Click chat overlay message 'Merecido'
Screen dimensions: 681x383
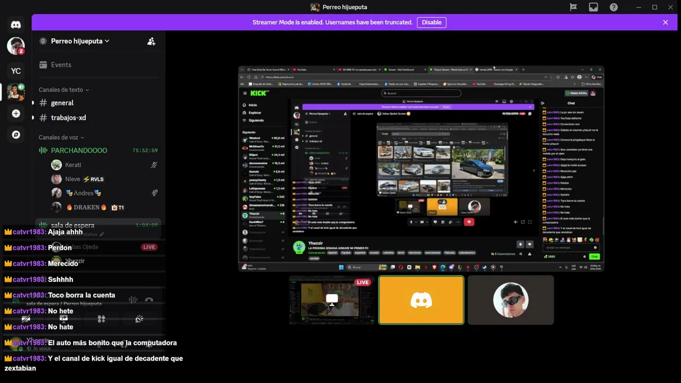pyautogui.click(x=63, y=263)
